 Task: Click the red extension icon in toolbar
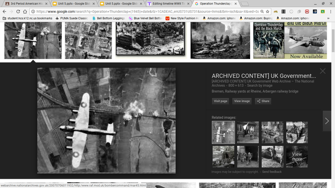(x=307, y=11)
